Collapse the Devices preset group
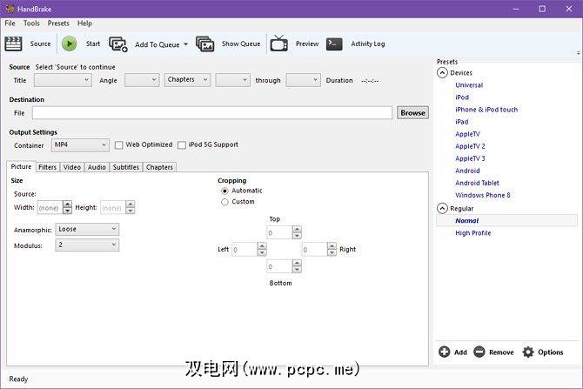 click(442, 72)
